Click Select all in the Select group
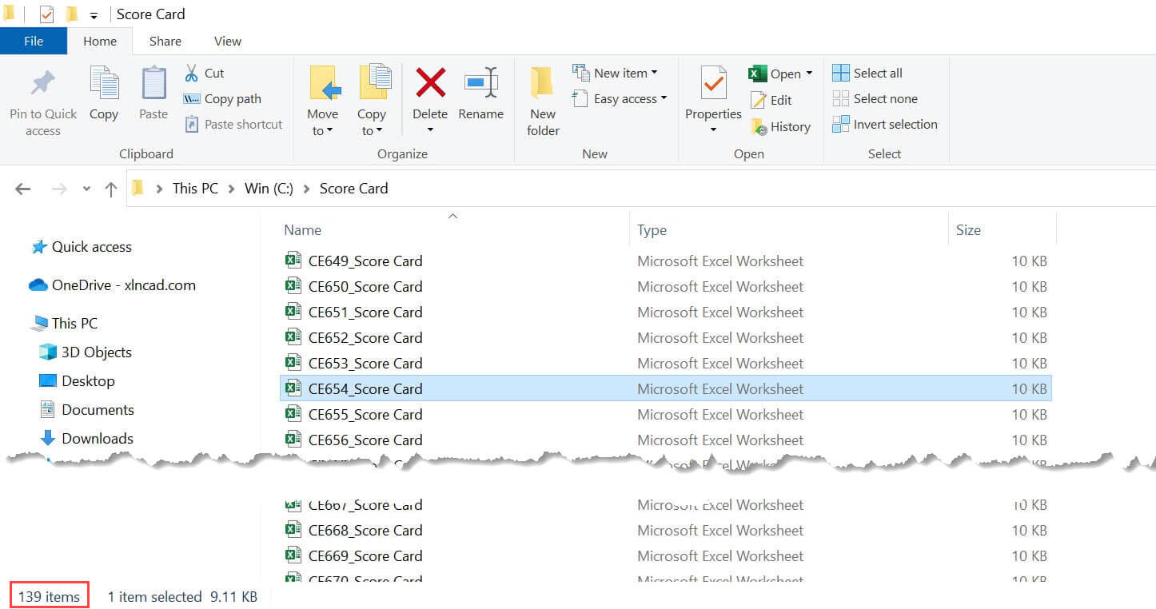This screenshot has width=1156, height=609. tap(867, 73)
